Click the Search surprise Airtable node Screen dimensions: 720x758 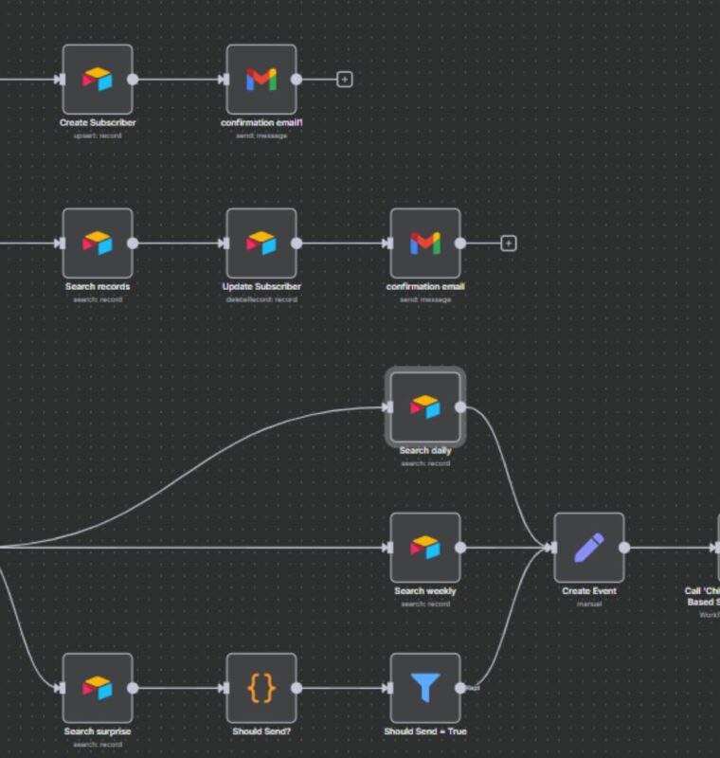point(98,688)
